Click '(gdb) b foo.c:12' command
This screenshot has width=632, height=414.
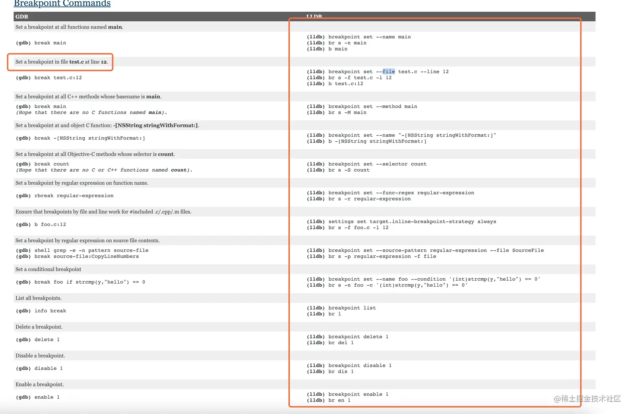click(x=41, y=225)
